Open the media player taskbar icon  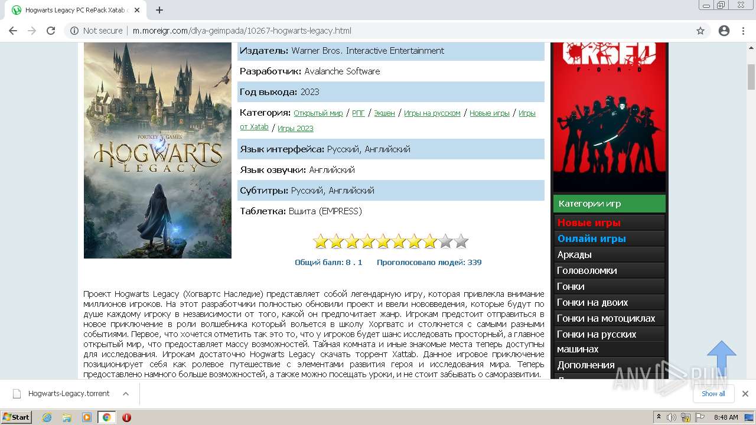tap(87, 417)
